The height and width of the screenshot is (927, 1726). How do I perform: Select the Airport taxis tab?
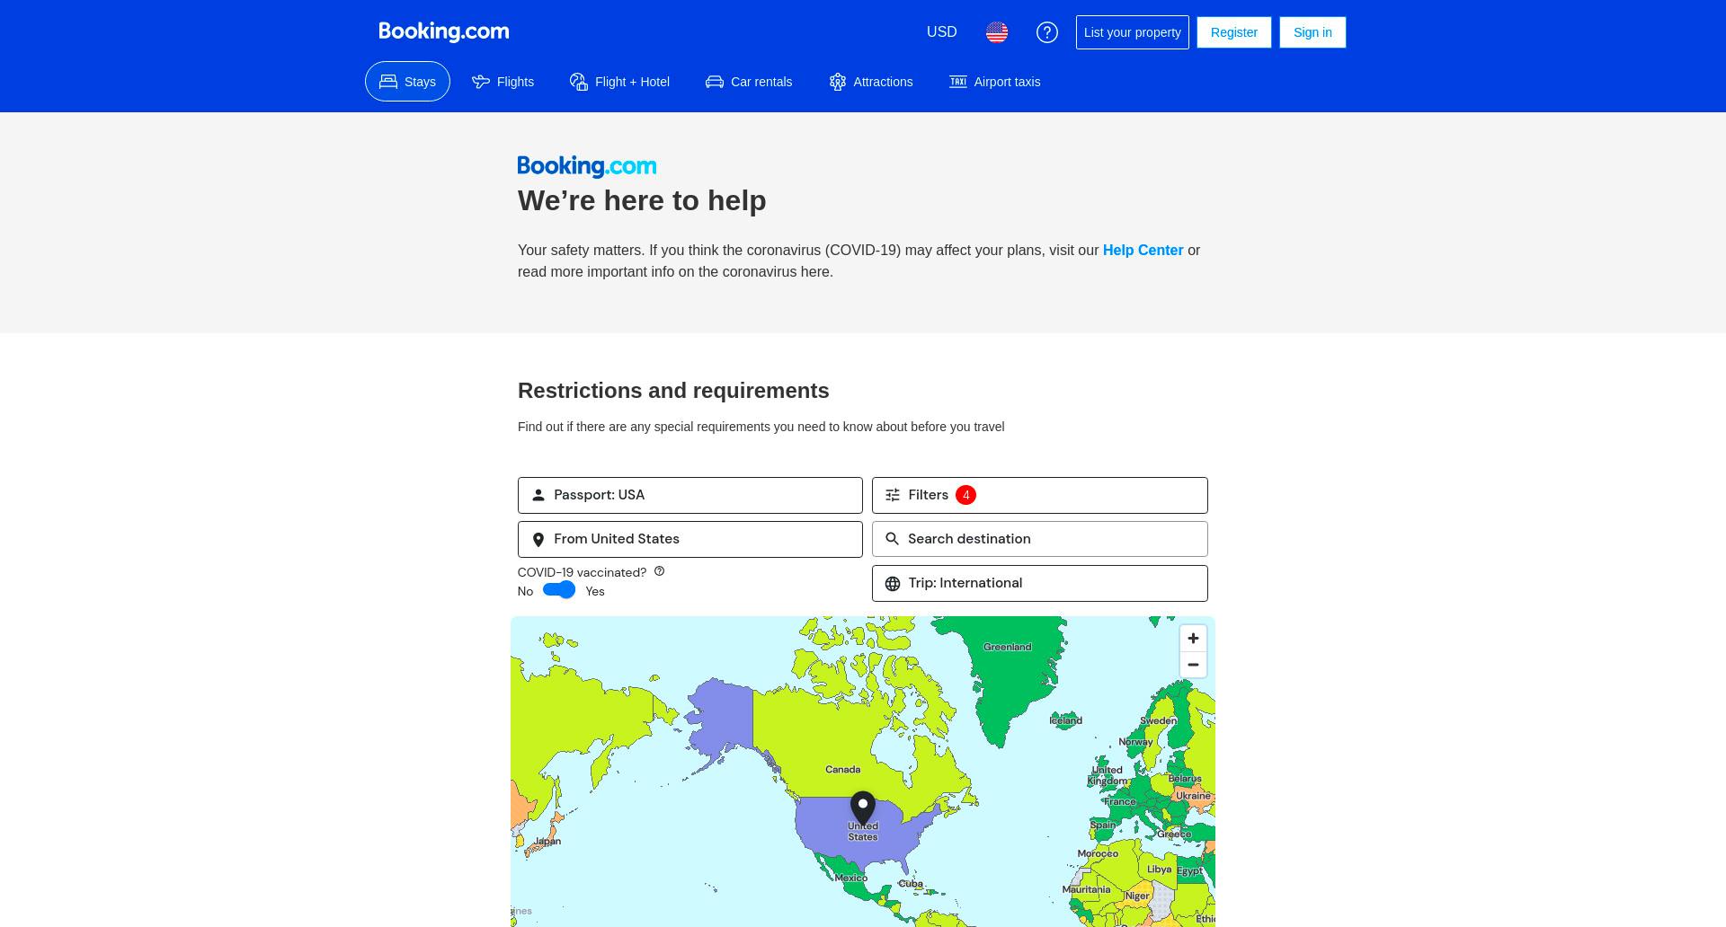pos(995,82)
